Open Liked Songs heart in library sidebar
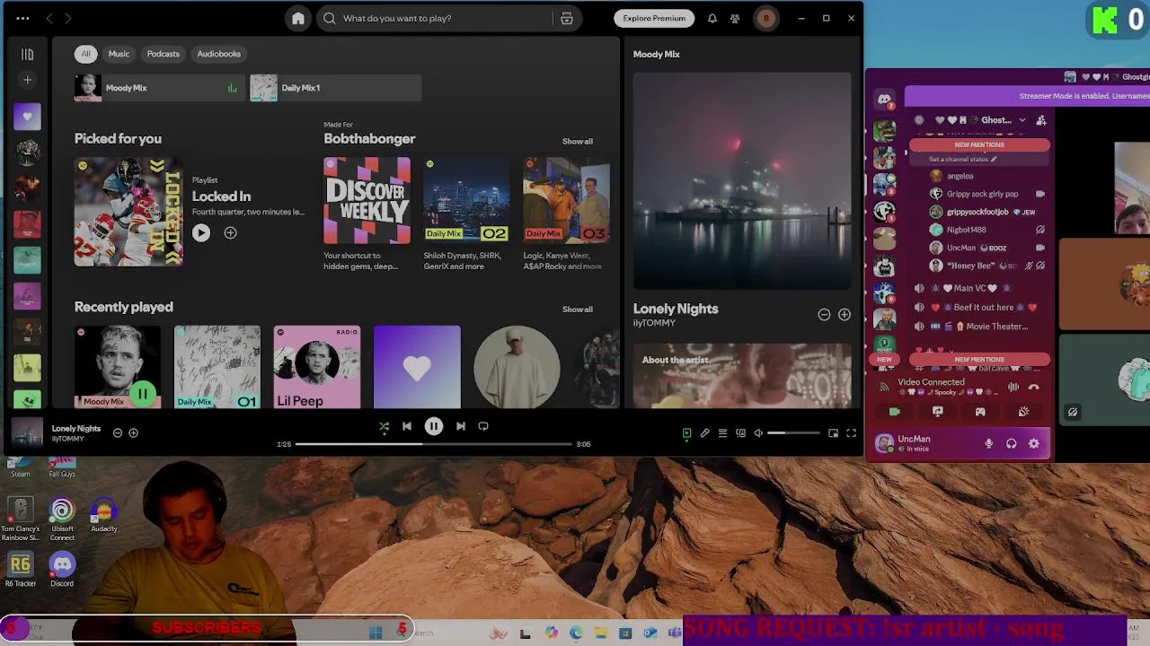The image size is (1150, 646). click(x=27, y=116)
